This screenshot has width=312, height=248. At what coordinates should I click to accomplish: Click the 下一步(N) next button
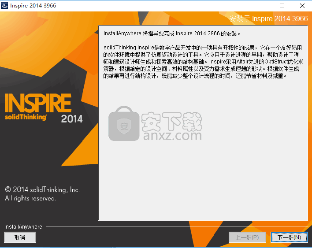[289, 237]
